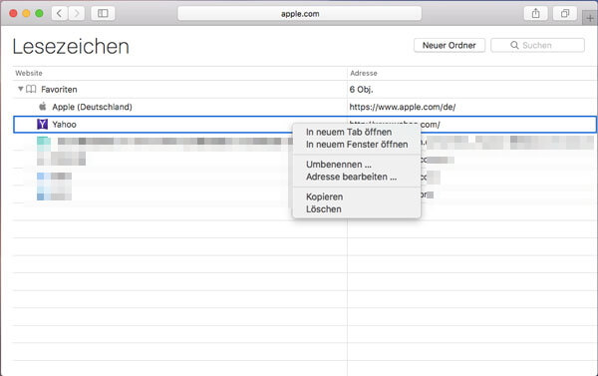The height and width of the screenshot is (376, 598).
Task: Choose Kopieren from context menu
Action: coord(324,196)
